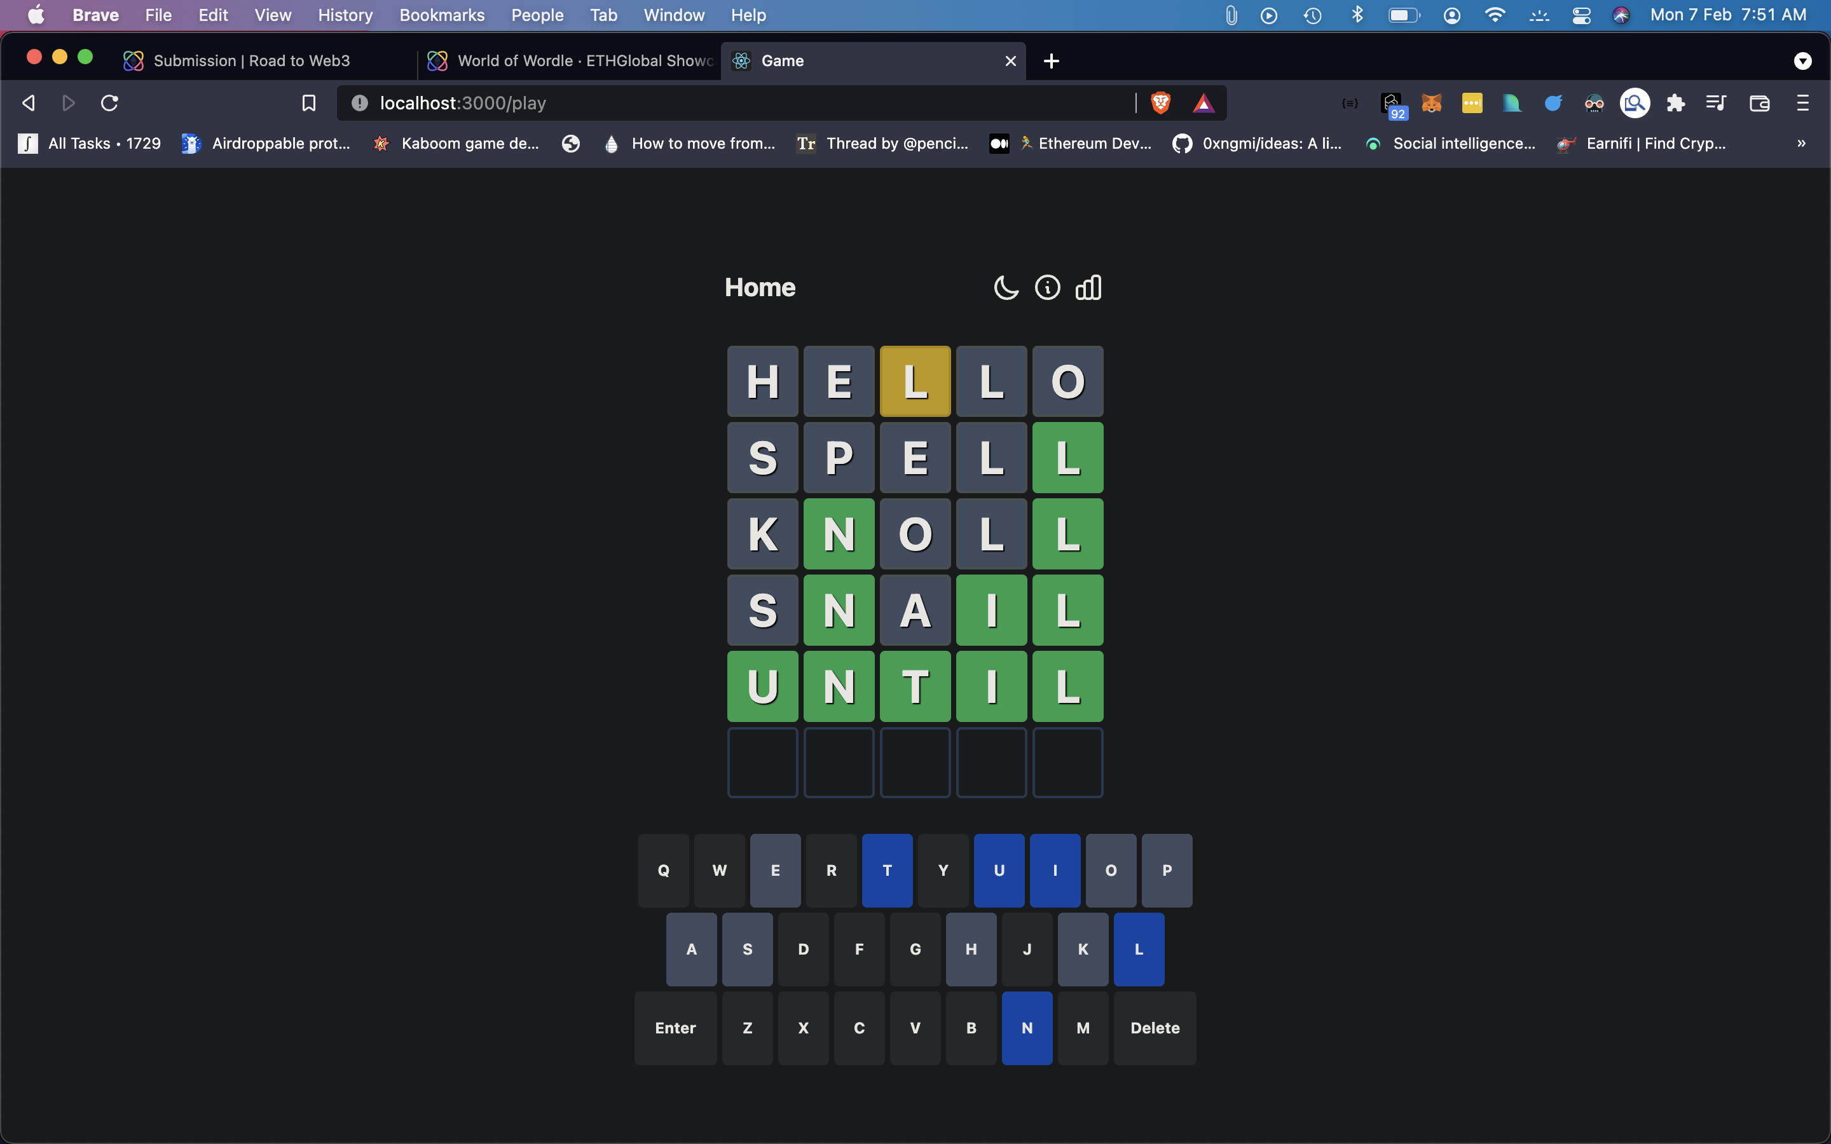
Task: Go back with browser back arrow
Action: [29, 103]
